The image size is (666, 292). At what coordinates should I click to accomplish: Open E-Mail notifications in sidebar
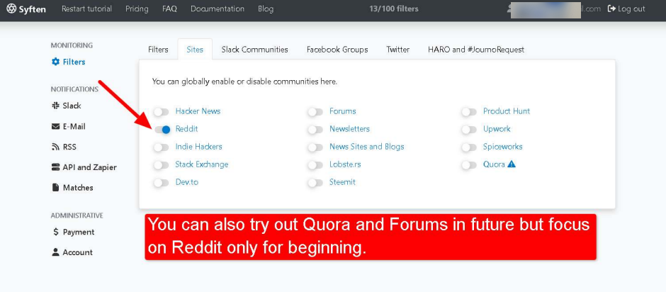pyautogui.click(x=69, y=127)
